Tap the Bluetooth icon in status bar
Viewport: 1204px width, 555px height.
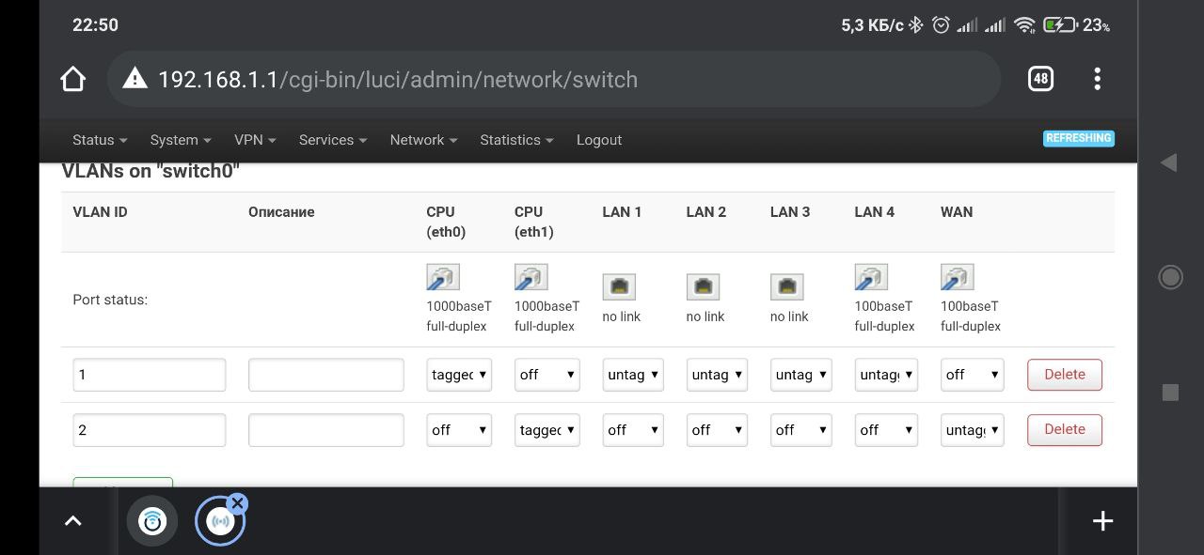pos(915,25)
